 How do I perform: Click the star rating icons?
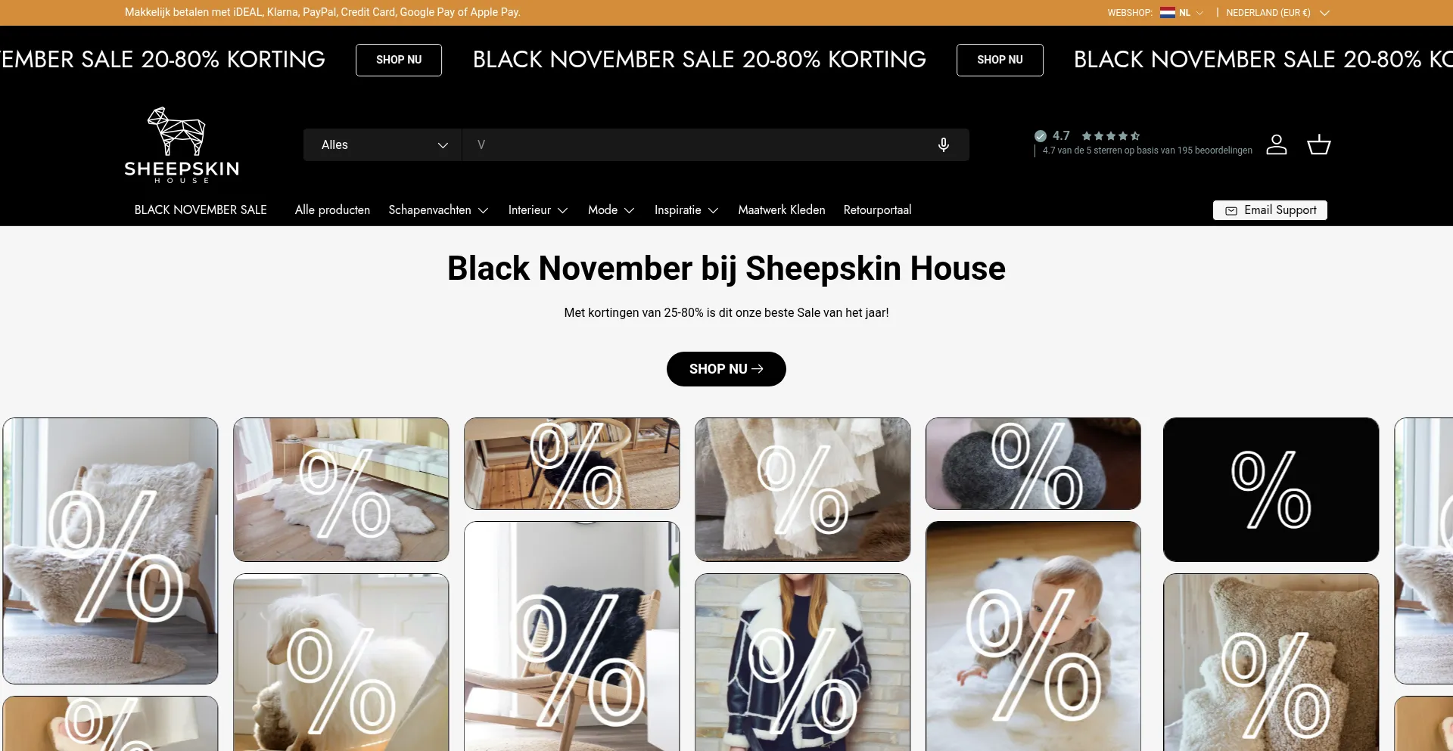click(x=1110, y=136)
